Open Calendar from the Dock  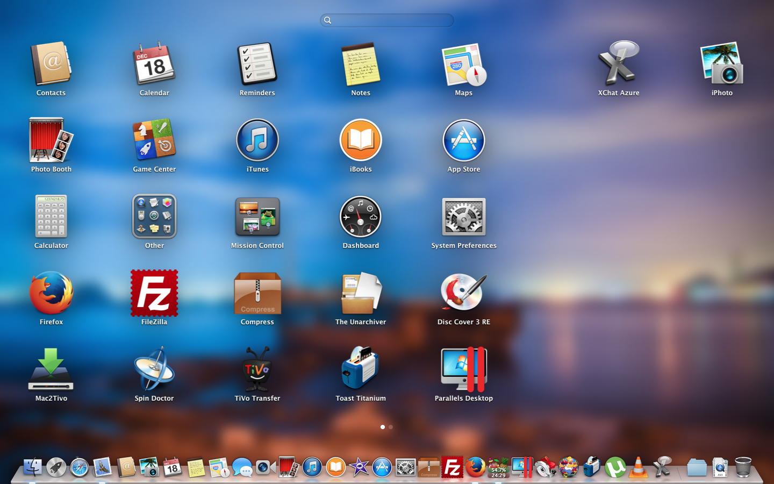(173, 467)
